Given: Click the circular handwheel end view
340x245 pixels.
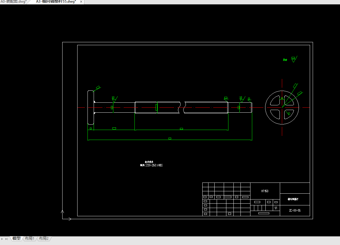Looking at the screenshot, I should coord(282,107).
